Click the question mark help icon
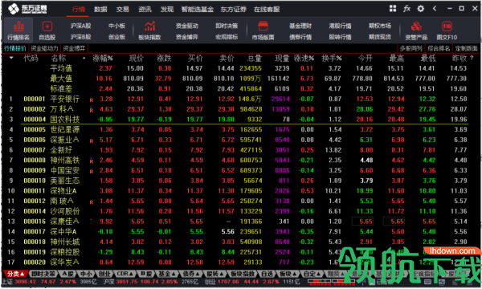Image resolution: width=482 pixels, height=289 pixels. tap(472, 58)
